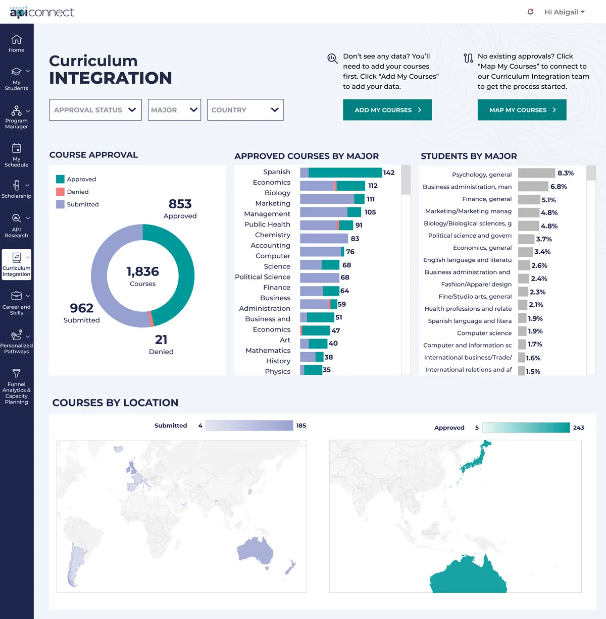
Task: Click the Approved legend color swatch
Action: coord(60,179)
